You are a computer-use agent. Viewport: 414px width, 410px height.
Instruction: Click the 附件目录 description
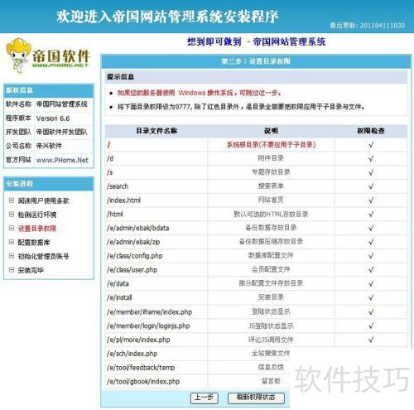pyautogui.click(x=271, y=158)
